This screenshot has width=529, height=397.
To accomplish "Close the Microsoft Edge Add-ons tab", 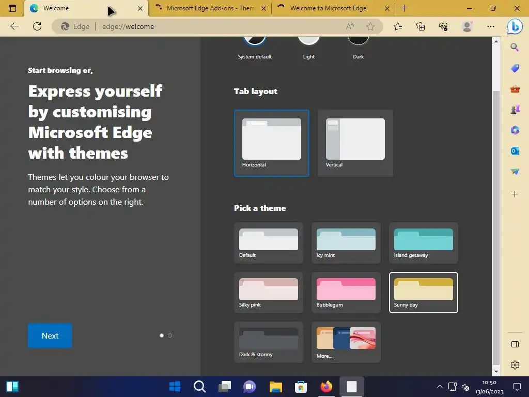I will point(264,8).
